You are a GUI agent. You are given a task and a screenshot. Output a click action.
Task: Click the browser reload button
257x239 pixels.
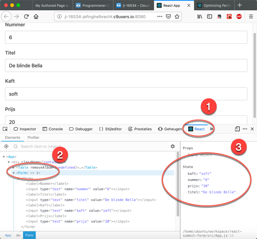(26, 17)
